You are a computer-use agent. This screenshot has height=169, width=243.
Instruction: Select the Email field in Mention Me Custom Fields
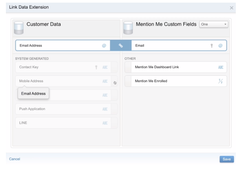coord(179,46)
